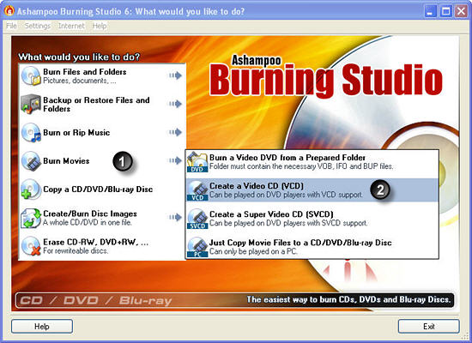Close the Ashampoo Burning Studio window

coord(461,11)
